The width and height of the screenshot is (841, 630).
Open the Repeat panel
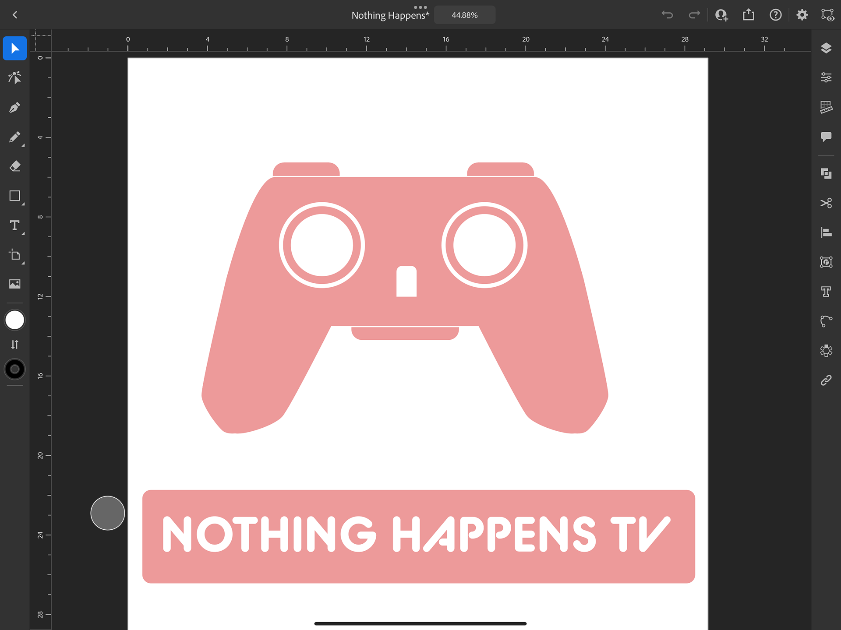coord(826,351)
